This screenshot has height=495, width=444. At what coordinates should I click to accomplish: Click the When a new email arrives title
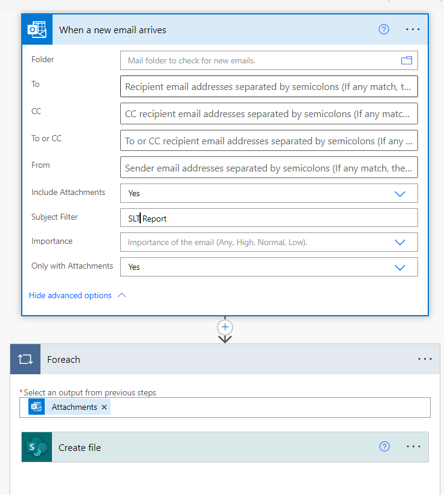tap(112, 30)
